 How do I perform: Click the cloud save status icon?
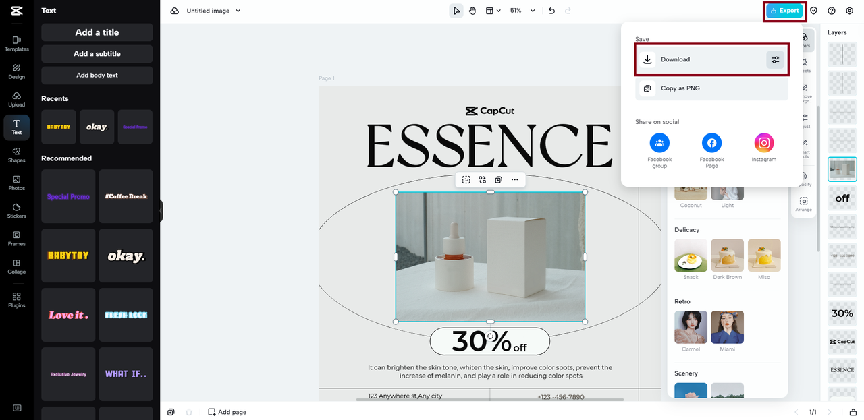175,11
